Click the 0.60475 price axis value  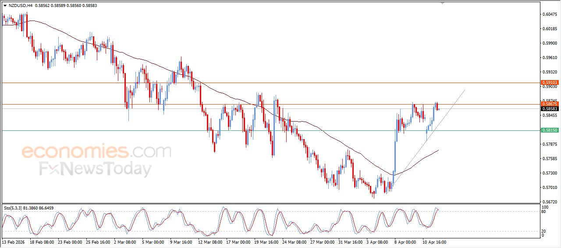549,14
